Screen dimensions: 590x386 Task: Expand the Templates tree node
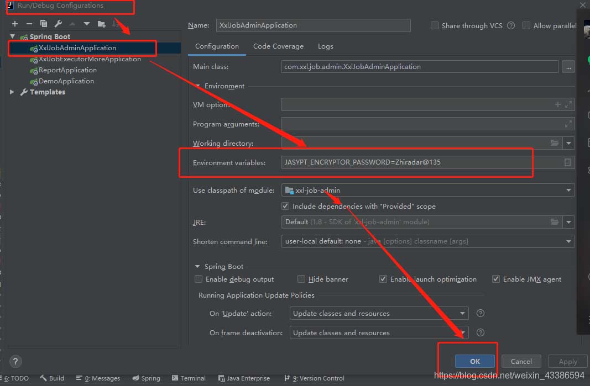pyautogui.click(x=12, y=92)
